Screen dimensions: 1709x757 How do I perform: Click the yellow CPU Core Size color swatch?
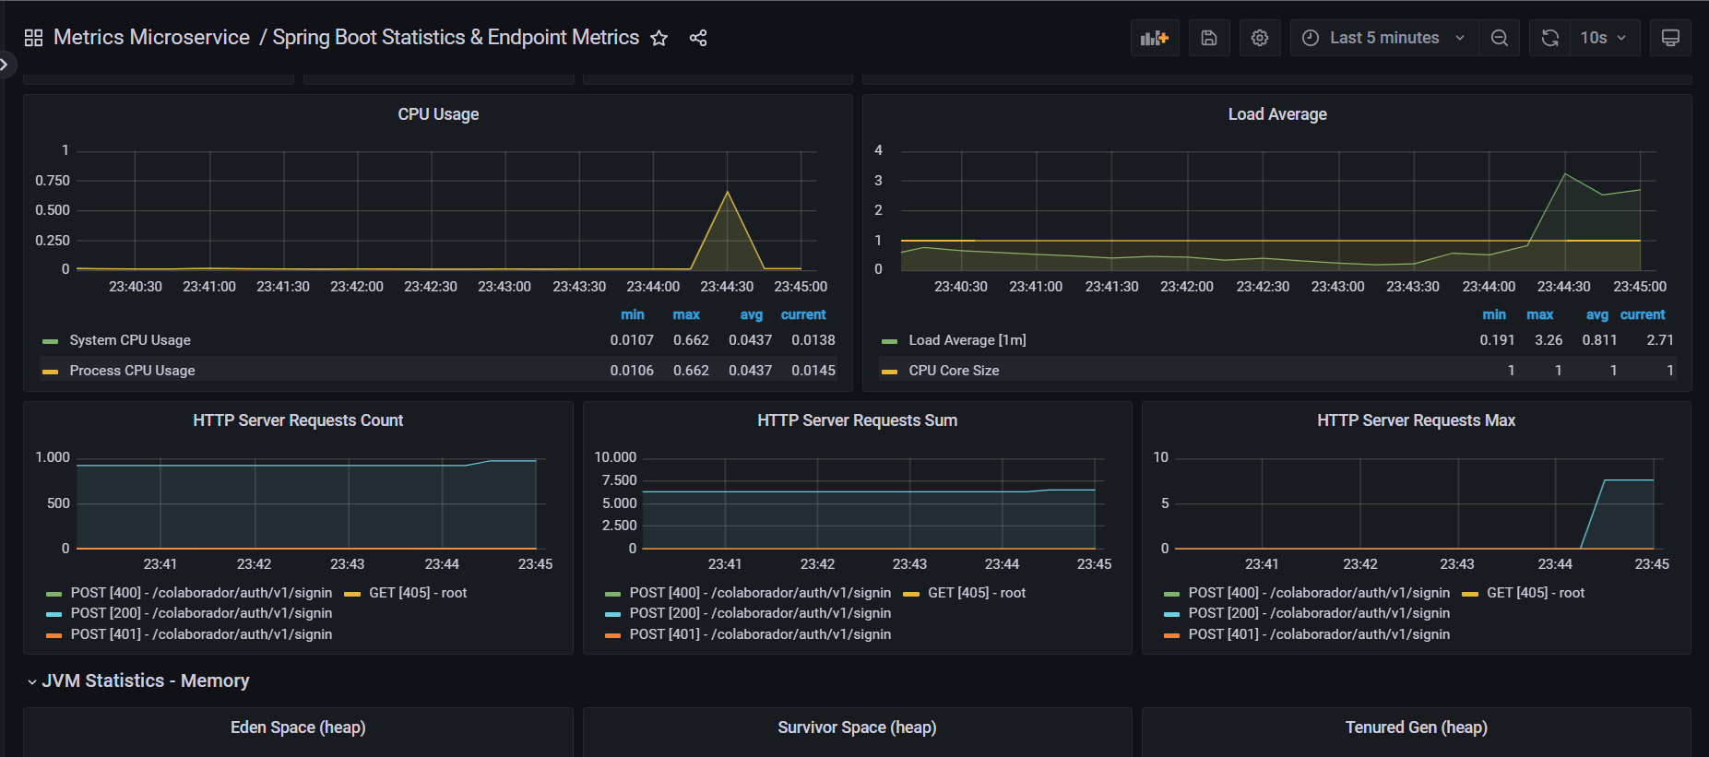[889, 372]
